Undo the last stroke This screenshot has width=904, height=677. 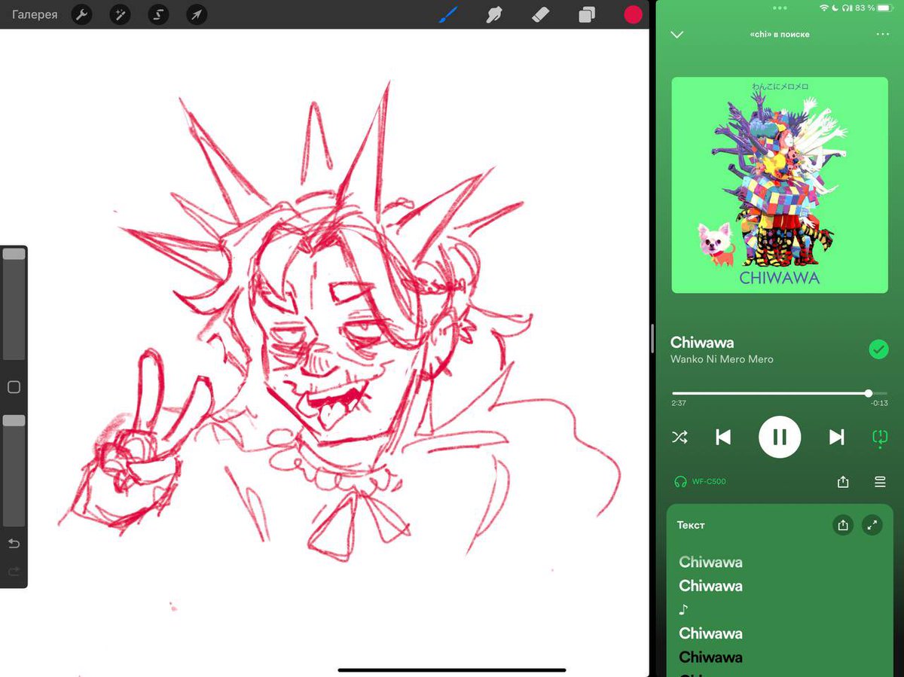point(14,544)
